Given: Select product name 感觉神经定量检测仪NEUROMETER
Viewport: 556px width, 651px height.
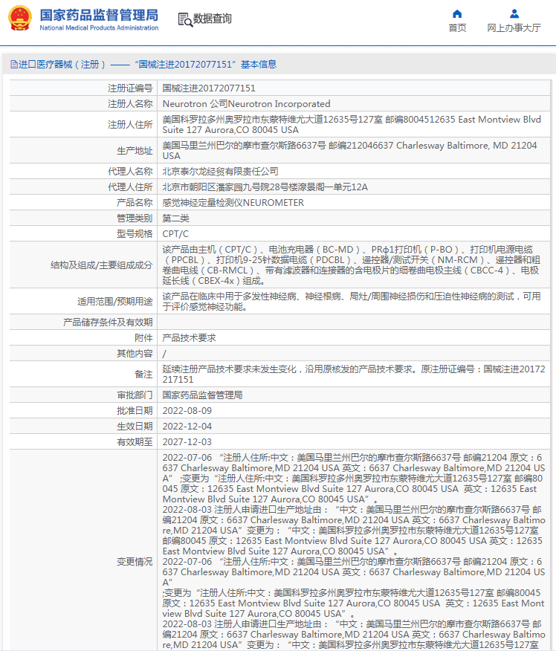Looking at the screenshot, I should pos(233,202).
